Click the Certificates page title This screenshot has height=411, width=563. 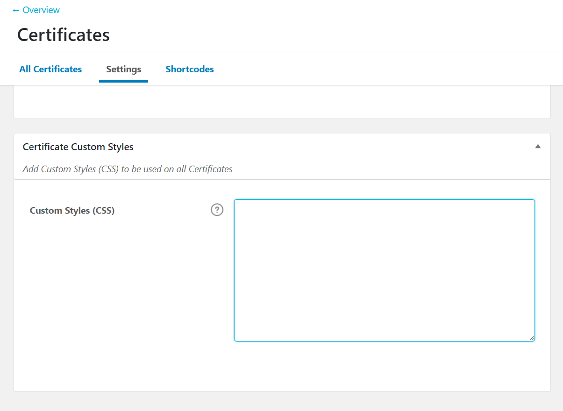click(64, 35)
